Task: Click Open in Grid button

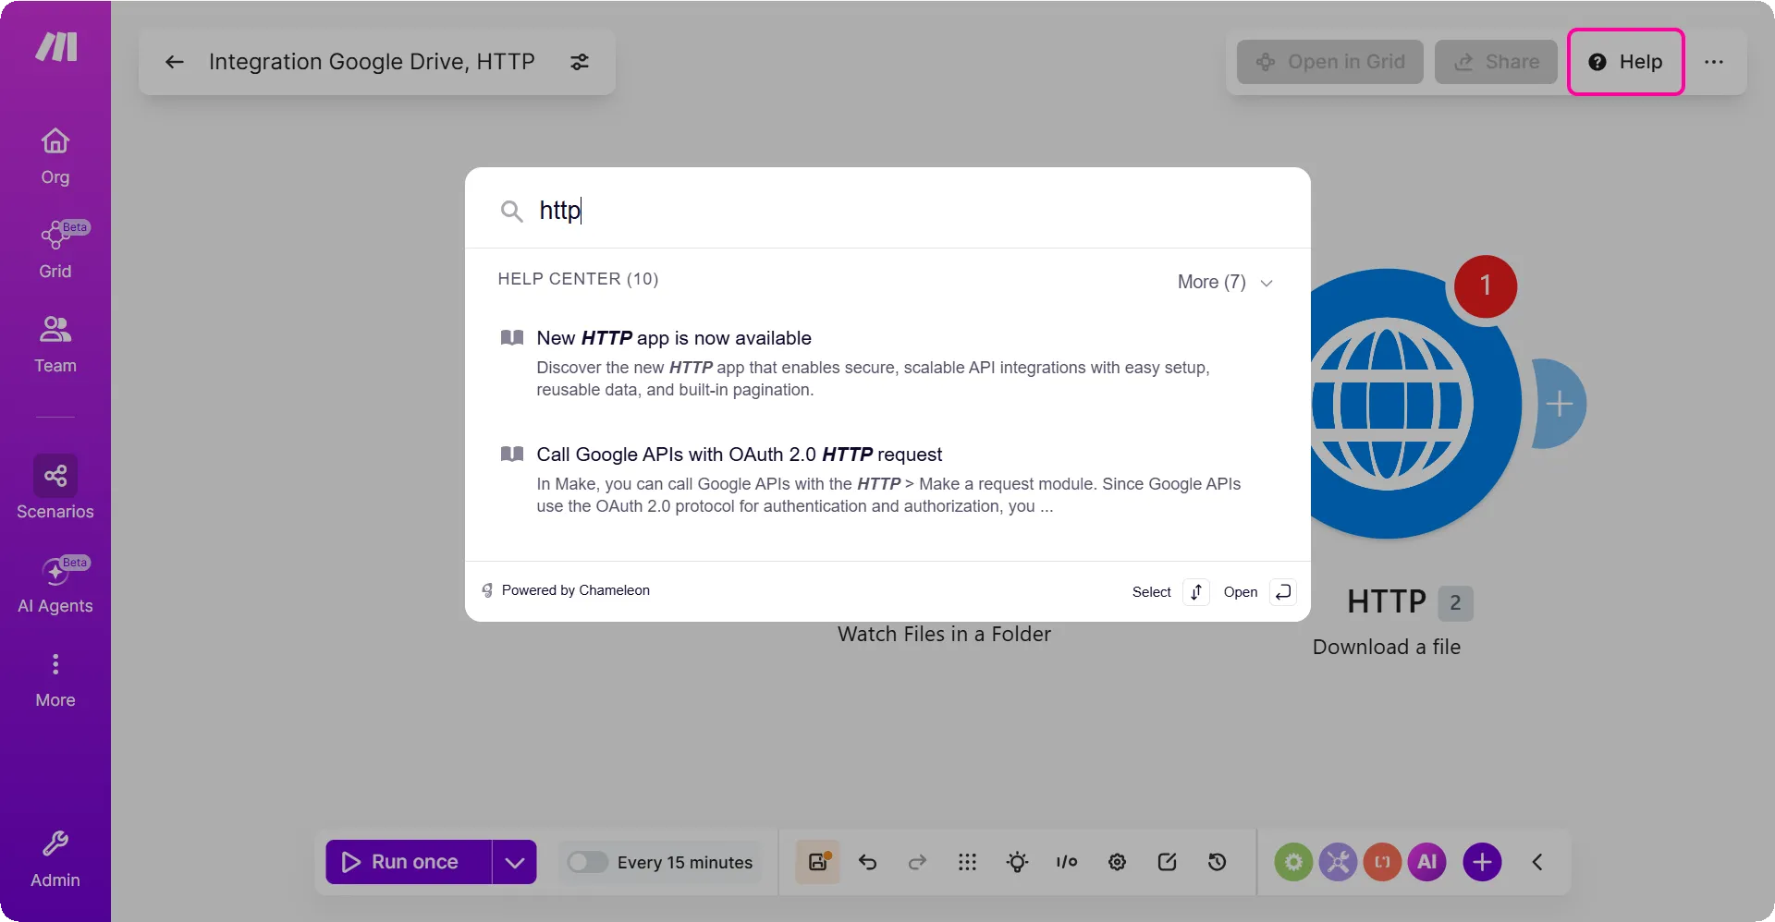Action: tap(1330, 62)
